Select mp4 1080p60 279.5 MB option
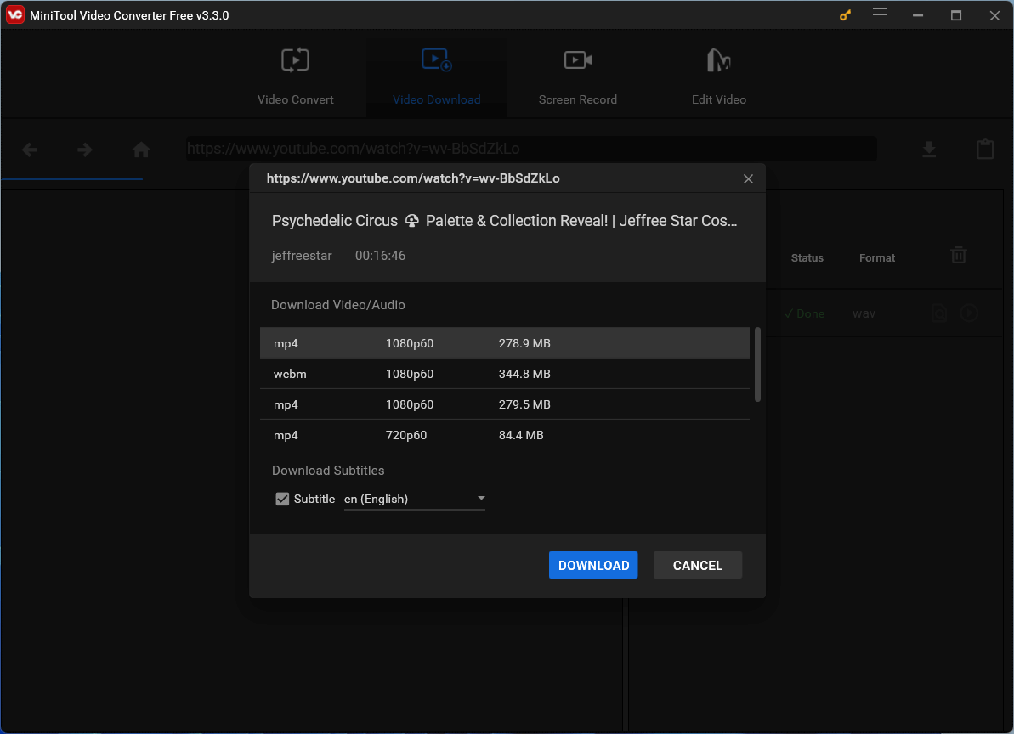 click(504, 404)
